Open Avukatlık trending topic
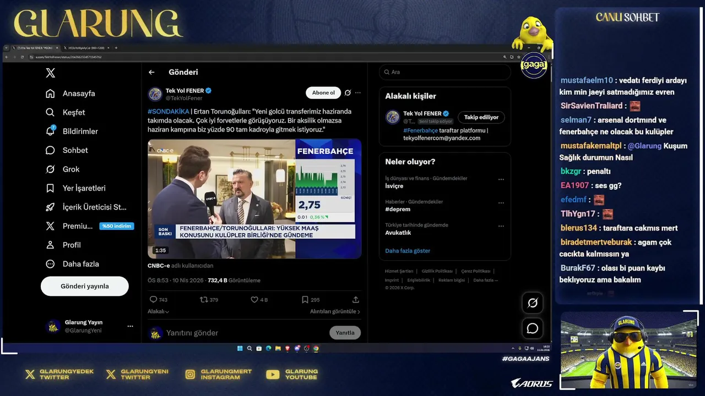This screenshot has width=705, height=396. pos(398,233)
